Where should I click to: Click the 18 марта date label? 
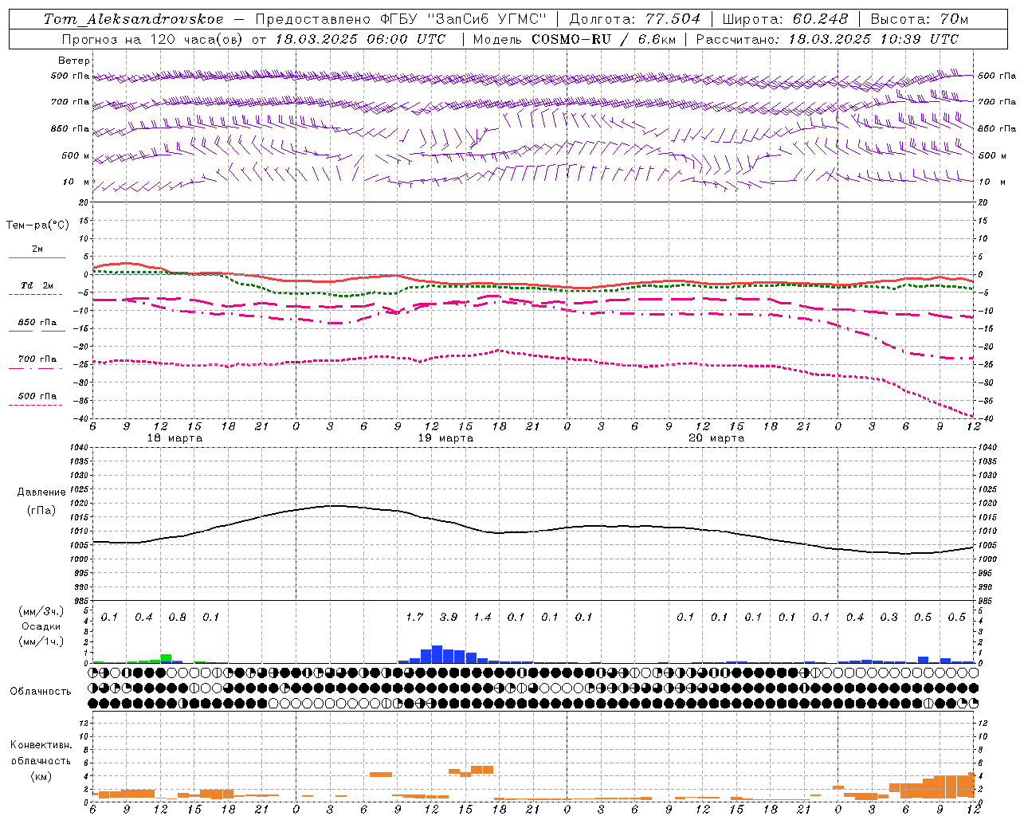click(175, 438)
